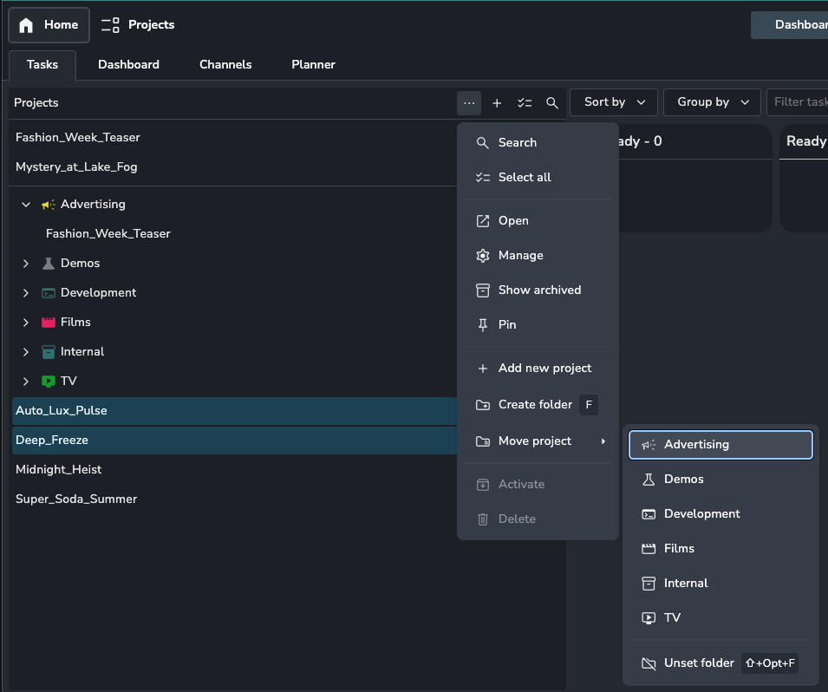The width and height of the screenshot is (828, 692).
Task: Expand the Internal folder chevron
Action: click(26, 352)
